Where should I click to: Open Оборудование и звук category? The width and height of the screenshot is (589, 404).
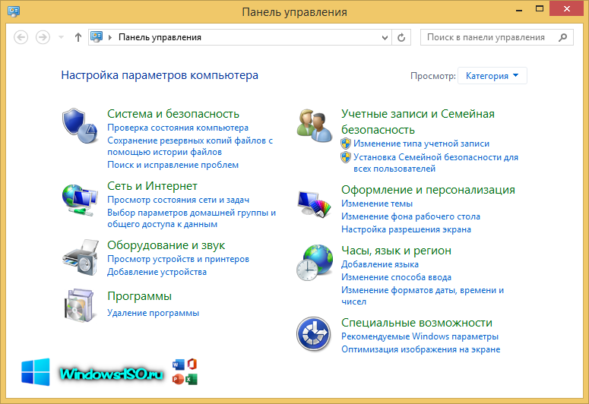166,245
